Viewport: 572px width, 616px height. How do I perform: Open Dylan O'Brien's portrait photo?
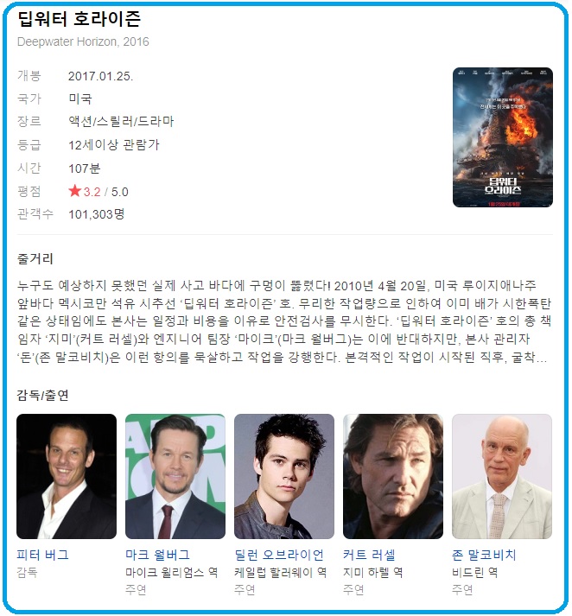(x=284, y=476)
